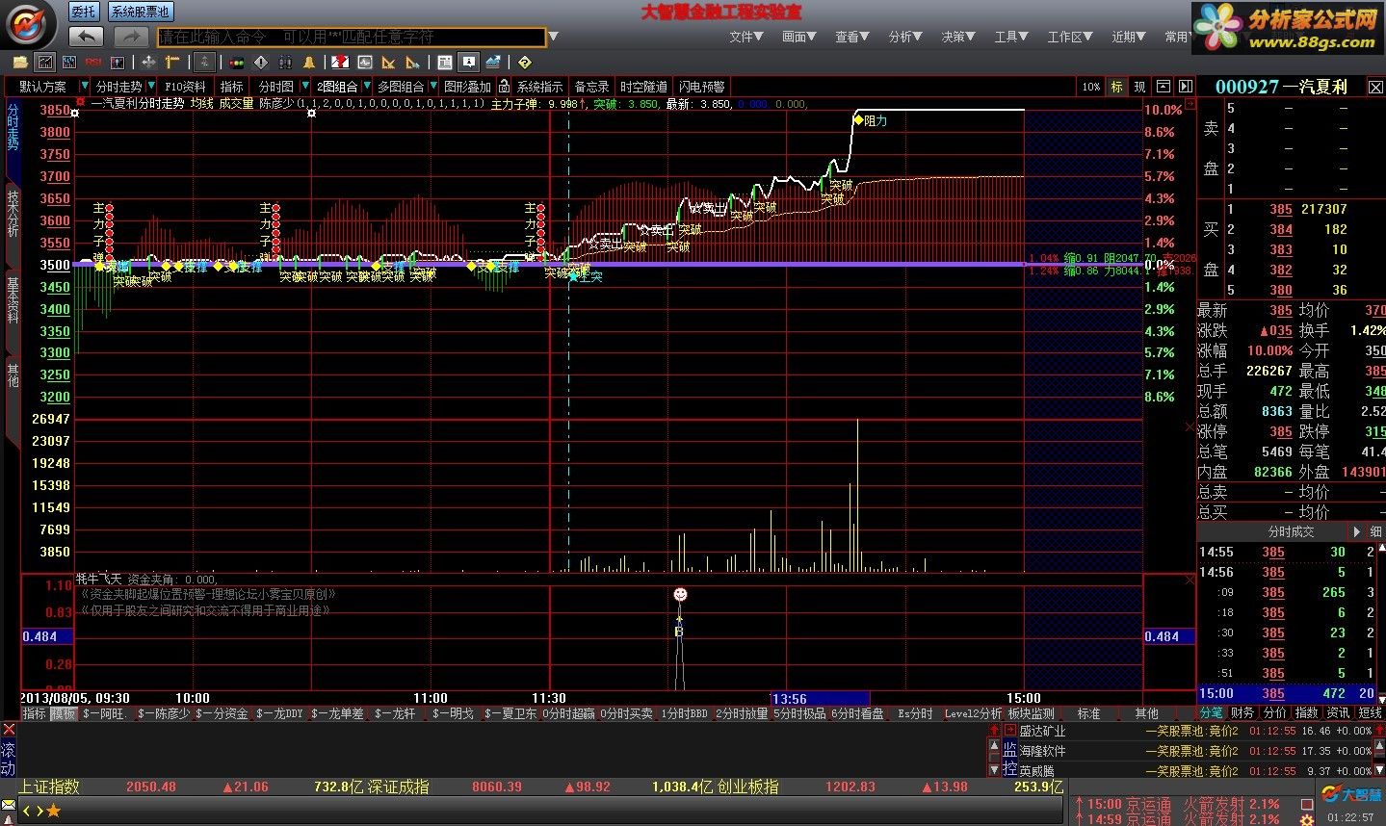This screenshot has width=1386, height=826.
Task: Click the red RSI indicator icon
Action: tap(93, 63)
